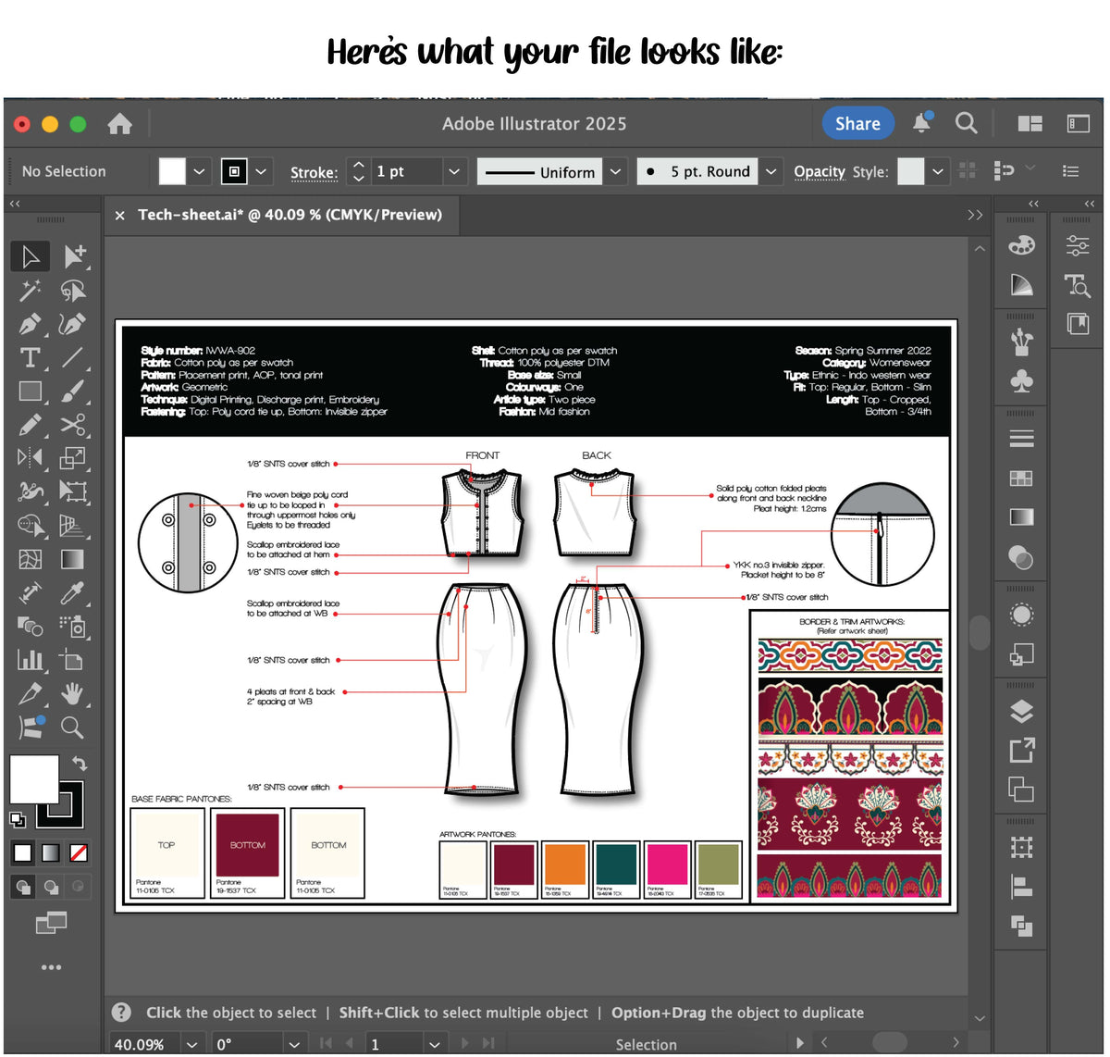Select the Eyedropper tool
The width and height of the screenshot is (1110, 1057).
coord(73,592)
